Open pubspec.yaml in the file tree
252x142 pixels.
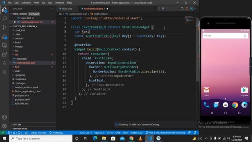[x=22, y=99]
